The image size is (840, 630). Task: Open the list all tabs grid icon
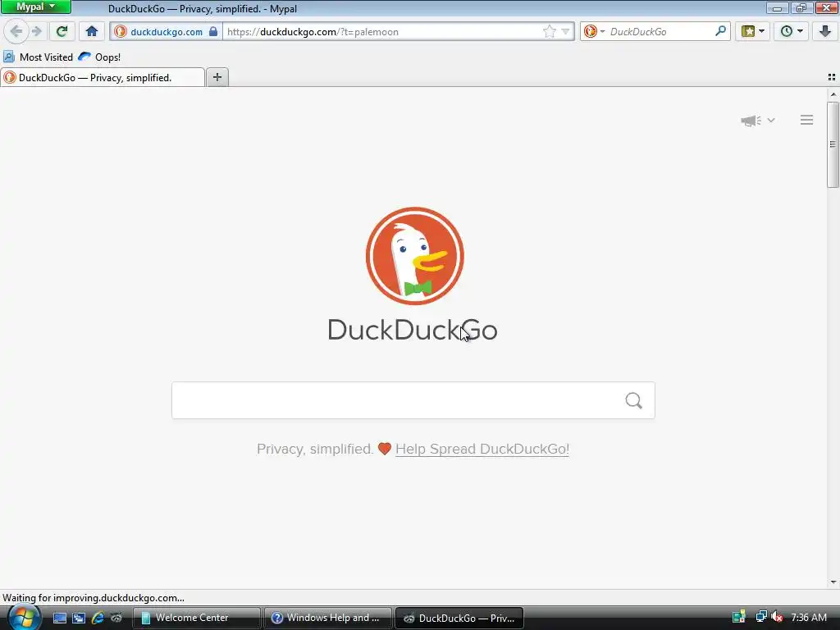(x=832, y=77)
